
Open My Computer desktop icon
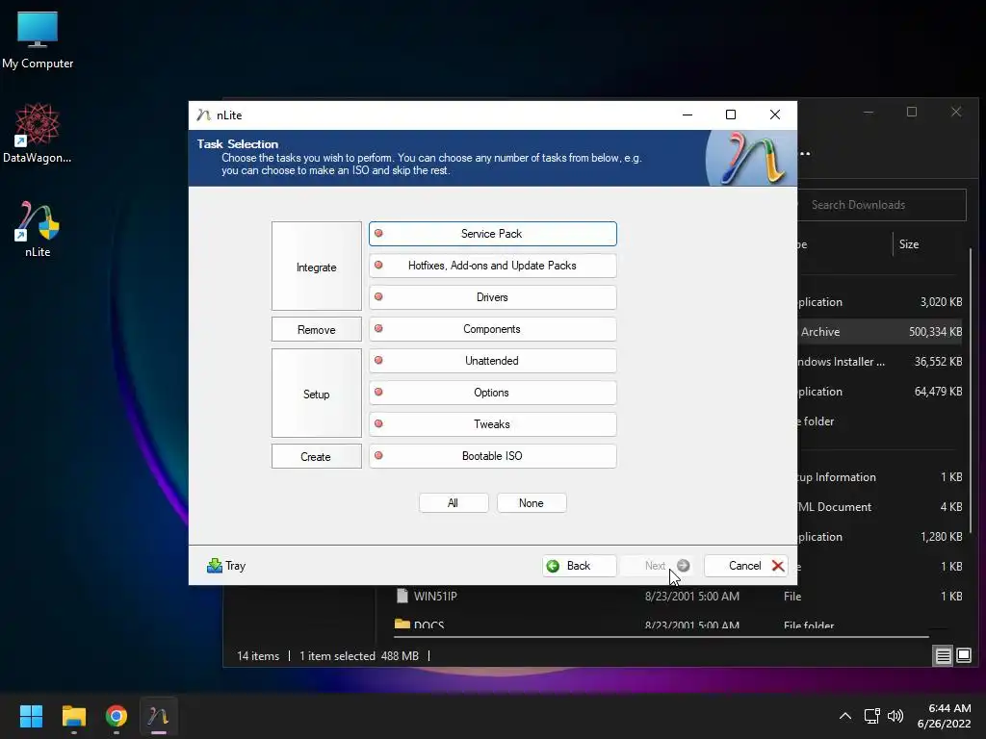point(38,40)
